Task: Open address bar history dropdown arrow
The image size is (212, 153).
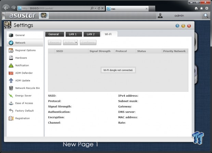Action: pyautogui.click(x=95, y=9)
